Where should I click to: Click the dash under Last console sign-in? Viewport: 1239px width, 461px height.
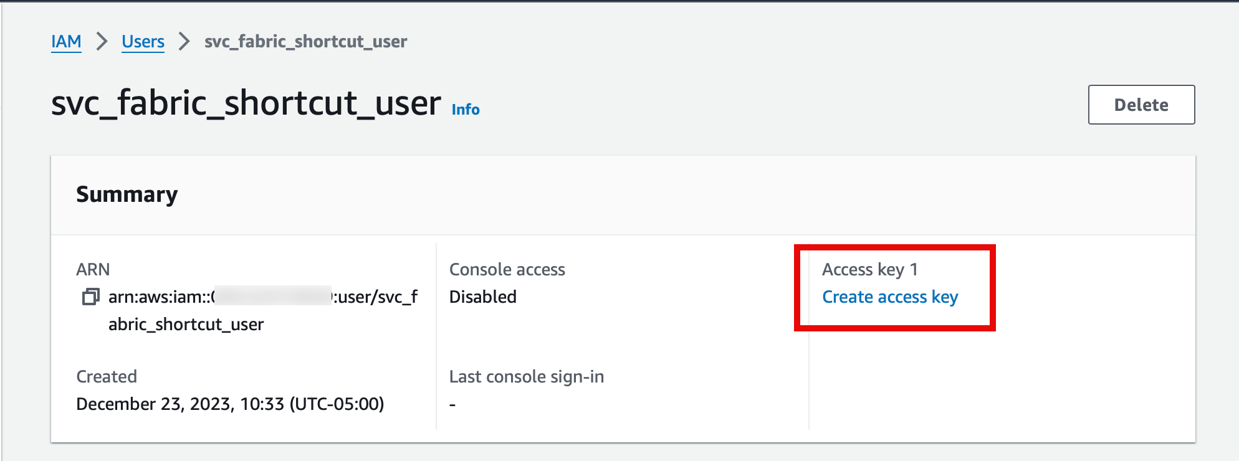click(x=452, y=405)
